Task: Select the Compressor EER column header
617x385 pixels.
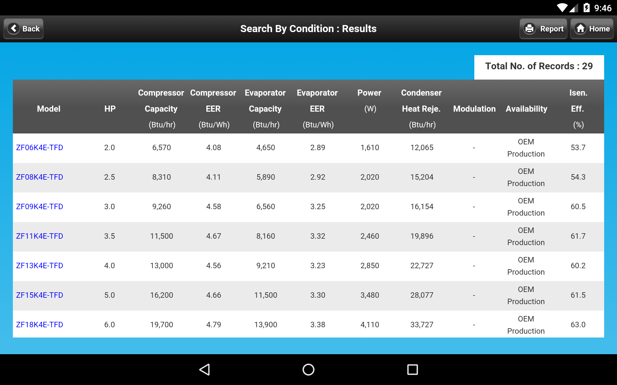Action: pyautogui.click(x=213, y=109)
